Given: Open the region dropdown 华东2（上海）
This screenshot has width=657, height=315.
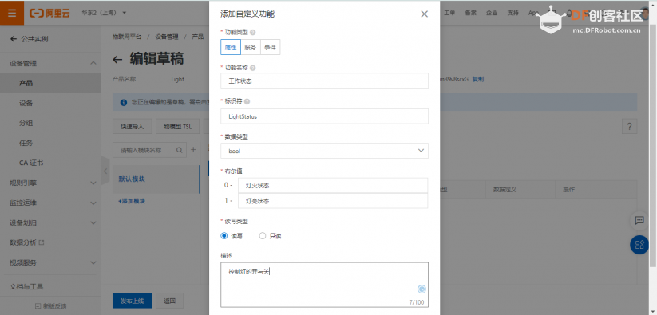Looking at the screenshot, I should 104,13.
